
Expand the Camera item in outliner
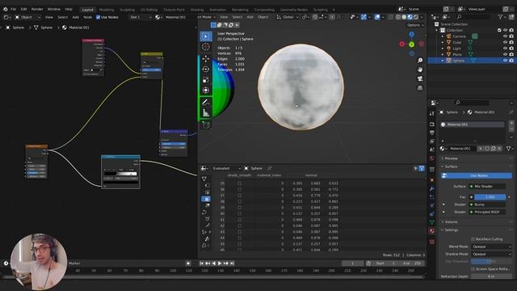[x=443, y=36]
